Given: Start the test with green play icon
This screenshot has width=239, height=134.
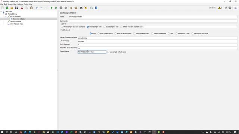Looking at the screenshot, I should (52, 8).
